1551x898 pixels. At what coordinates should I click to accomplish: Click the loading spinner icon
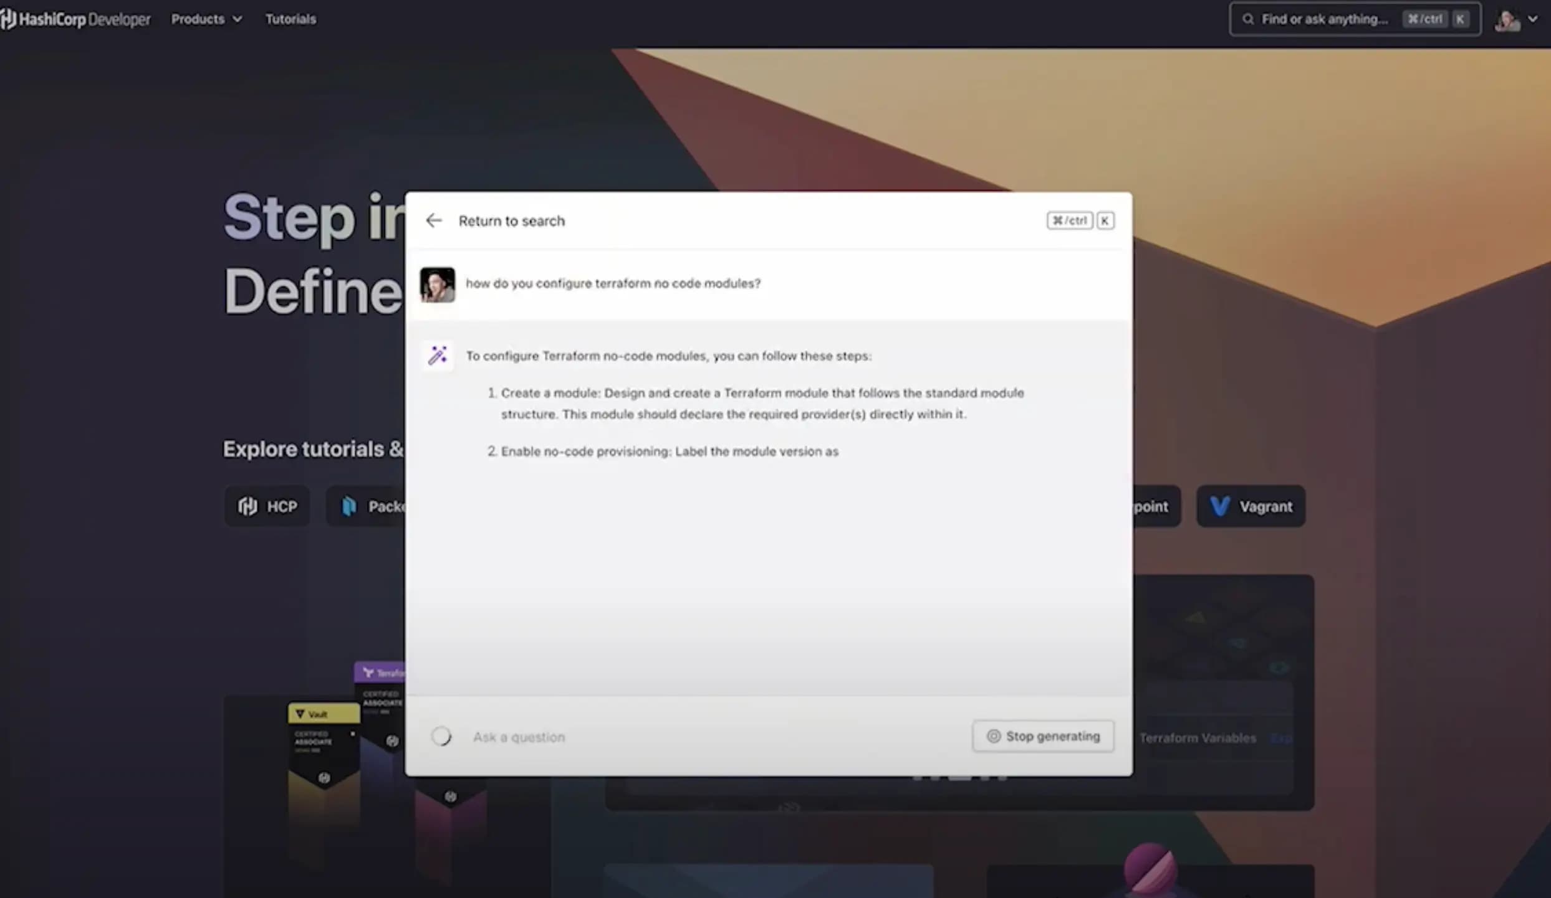(x=441, y=737)
